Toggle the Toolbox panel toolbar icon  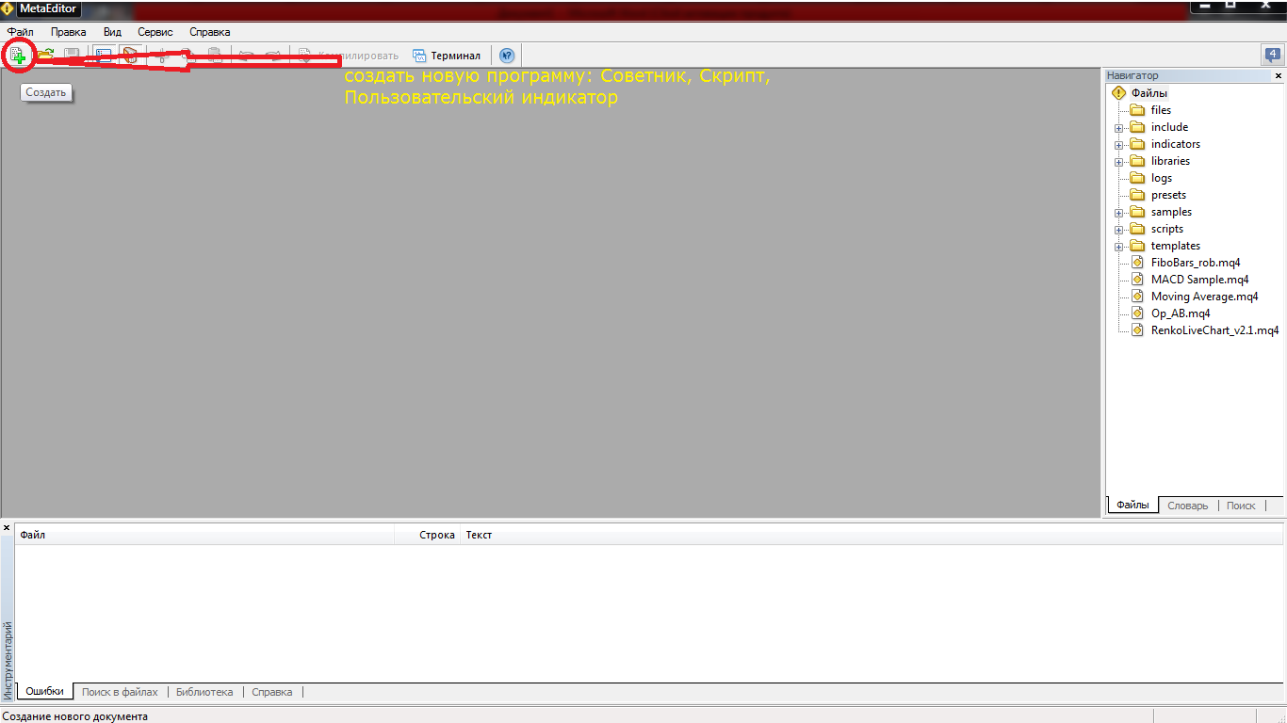coord(130,56)
